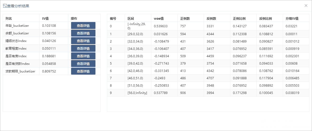Select the 贷款期限_bucketizer name cell
Viewport: 312px width, 131px height.
coord(21,71)
